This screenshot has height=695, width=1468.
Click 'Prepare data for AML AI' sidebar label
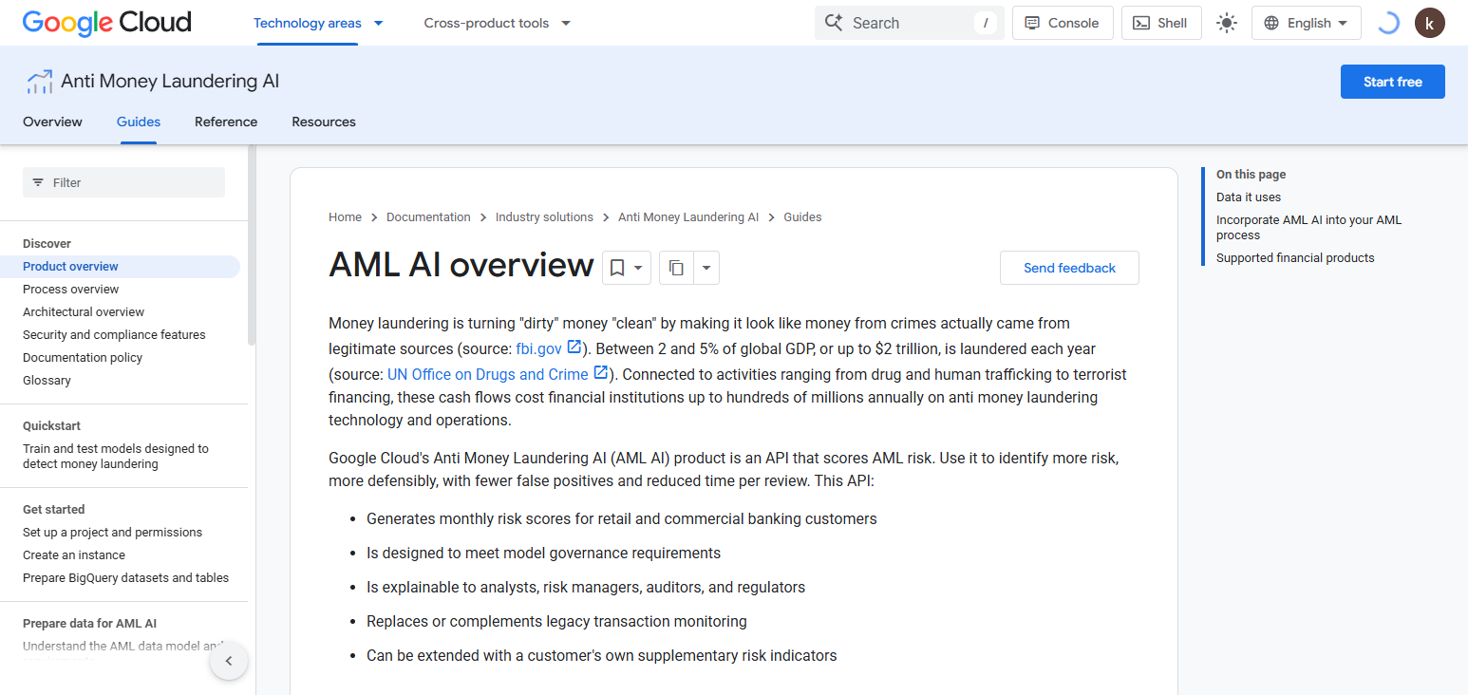89,624
